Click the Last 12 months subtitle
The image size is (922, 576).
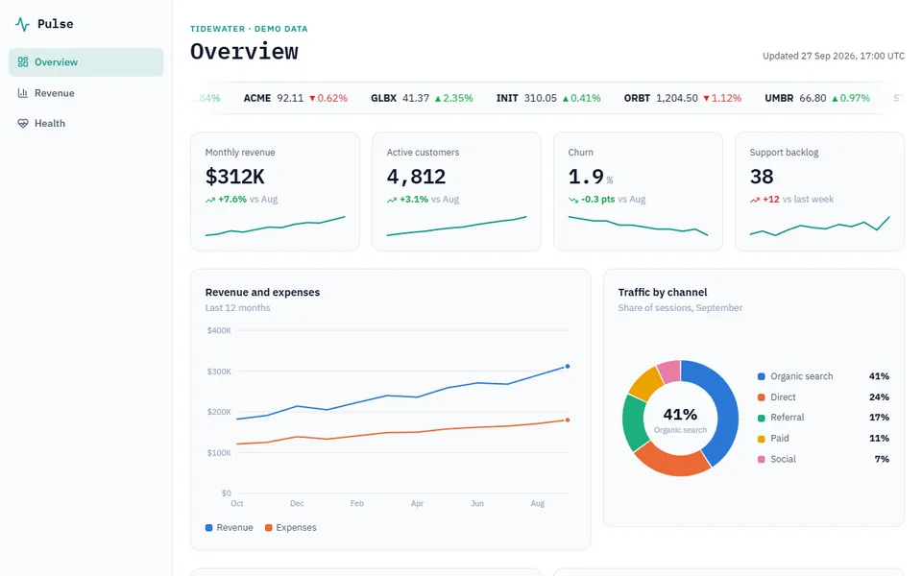[237, 308]
